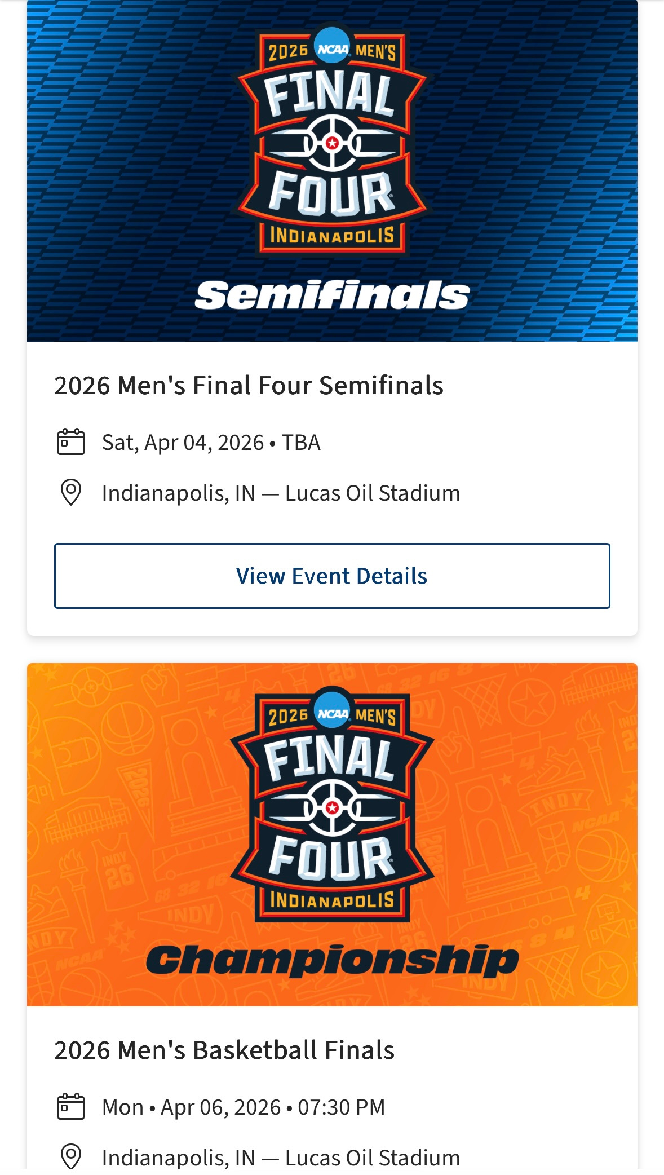664x1175 pixels.
Task: Tap the dark Championship wordmark on orange banner
Action: click(x=332, y=961)
